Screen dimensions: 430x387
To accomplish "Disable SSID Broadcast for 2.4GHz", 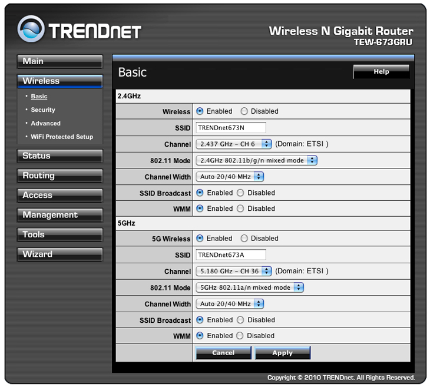I will [240, 193].
